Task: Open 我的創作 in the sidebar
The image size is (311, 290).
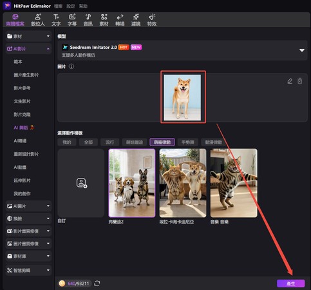Action: tap(22, 194)
